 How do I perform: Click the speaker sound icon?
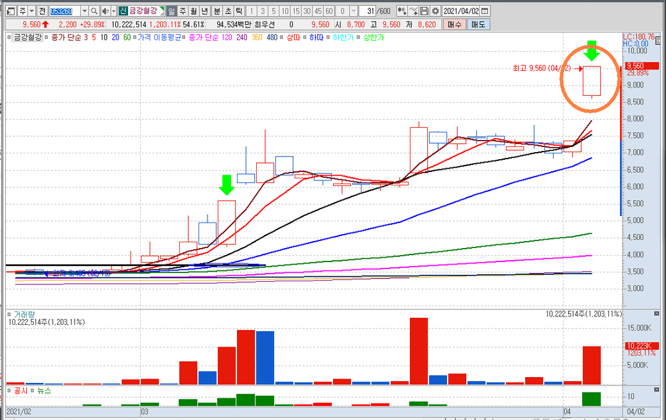coord(104,12)
